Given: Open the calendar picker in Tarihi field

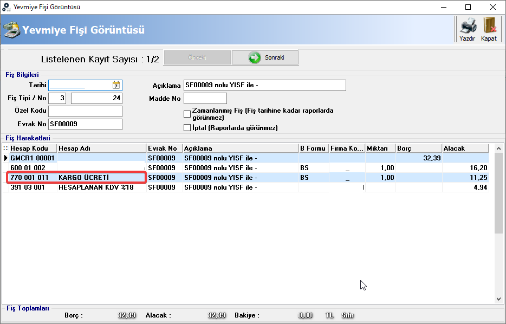Looking at the screenshot, I should [116, 85].
